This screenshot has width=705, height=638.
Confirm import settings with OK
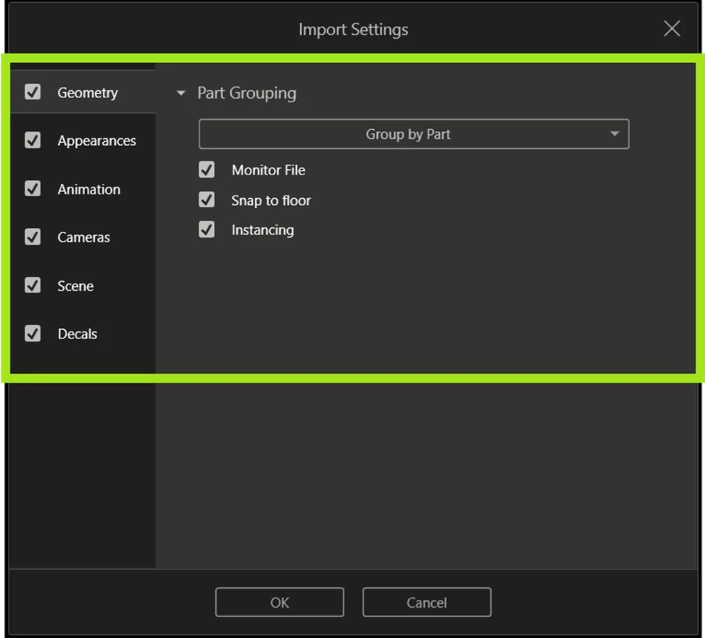[x=279, y=602]
